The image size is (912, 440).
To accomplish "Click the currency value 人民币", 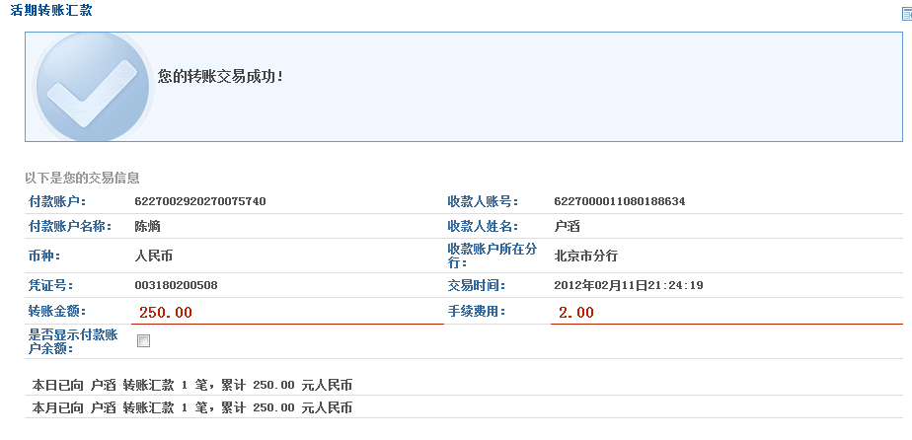I will 153,256.
